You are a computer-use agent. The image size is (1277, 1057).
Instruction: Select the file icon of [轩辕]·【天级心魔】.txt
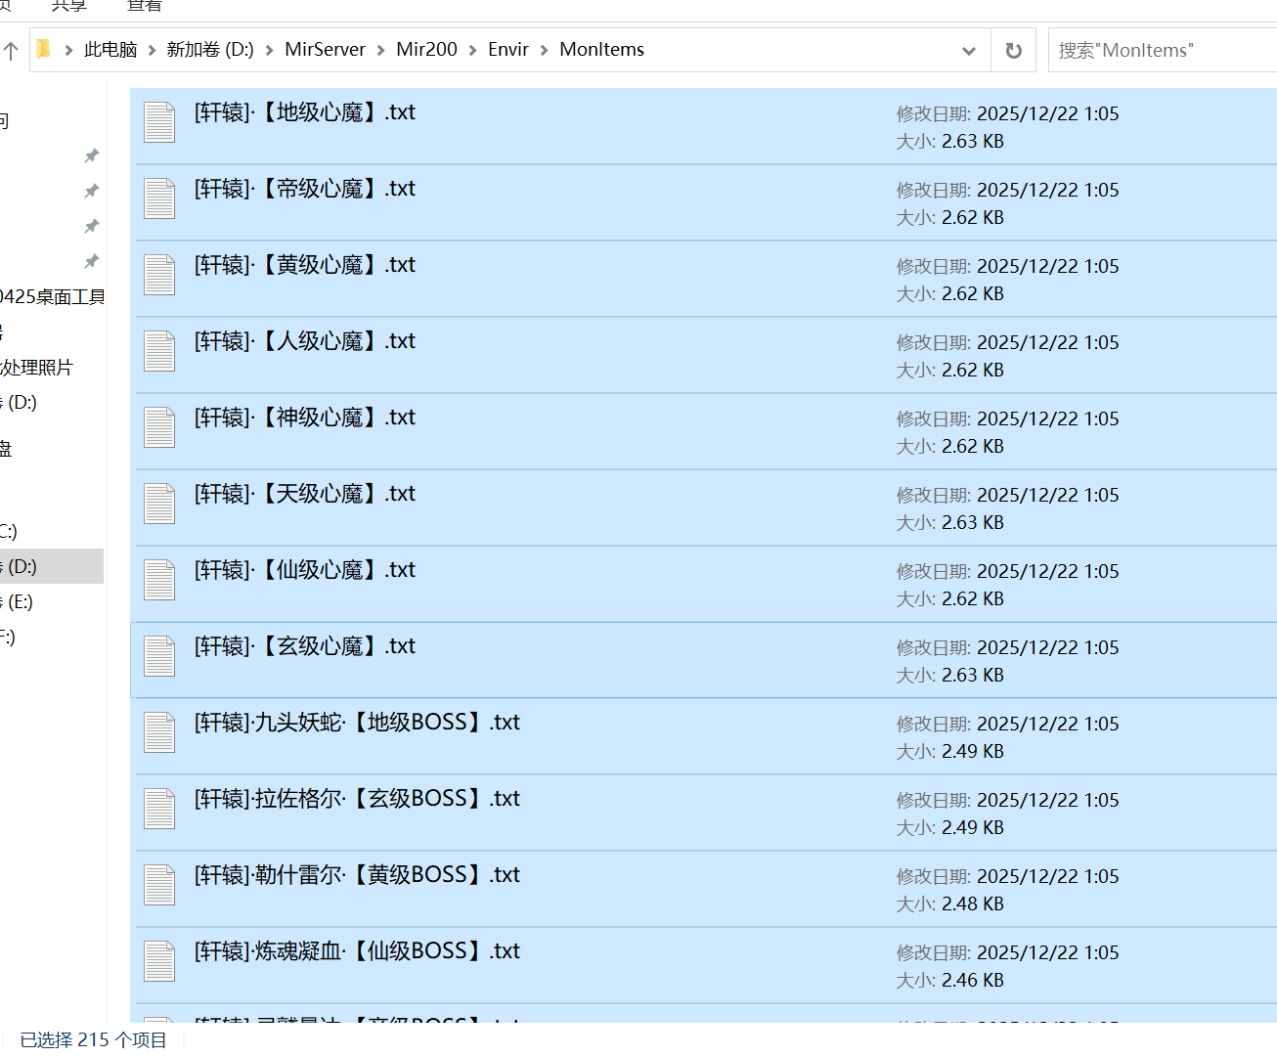(159, 504)
